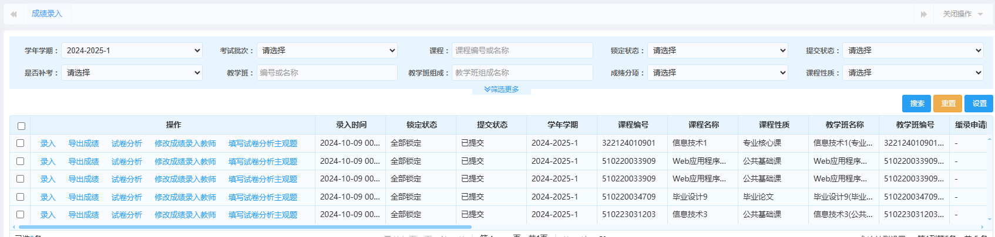The image size is (995, 237).
Task: Select the checkbox for 毕业设计9 row
Action: [21, 197]
